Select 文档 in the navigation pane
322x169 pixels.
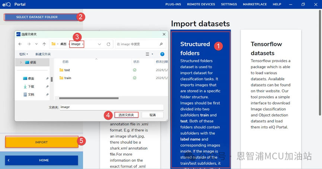pyautogui.click(x=29, y=94)
